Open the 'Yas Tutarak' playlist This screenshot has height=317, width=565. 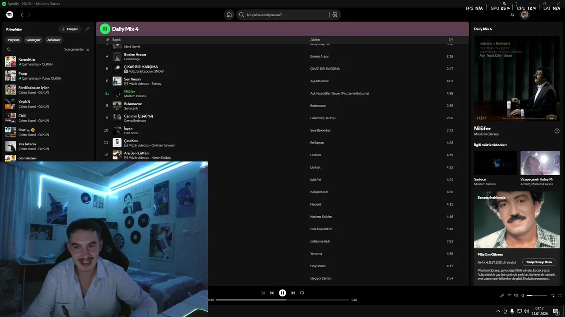pyautogui.click(x=49, y=146)
